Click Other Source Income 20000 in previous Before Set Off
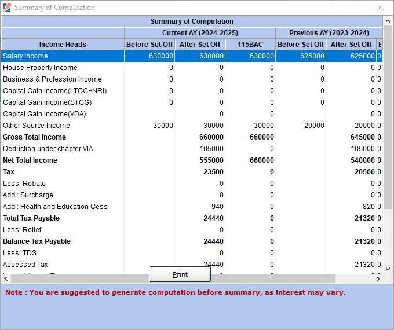394x330 pixels. click(x=314, y=126)
